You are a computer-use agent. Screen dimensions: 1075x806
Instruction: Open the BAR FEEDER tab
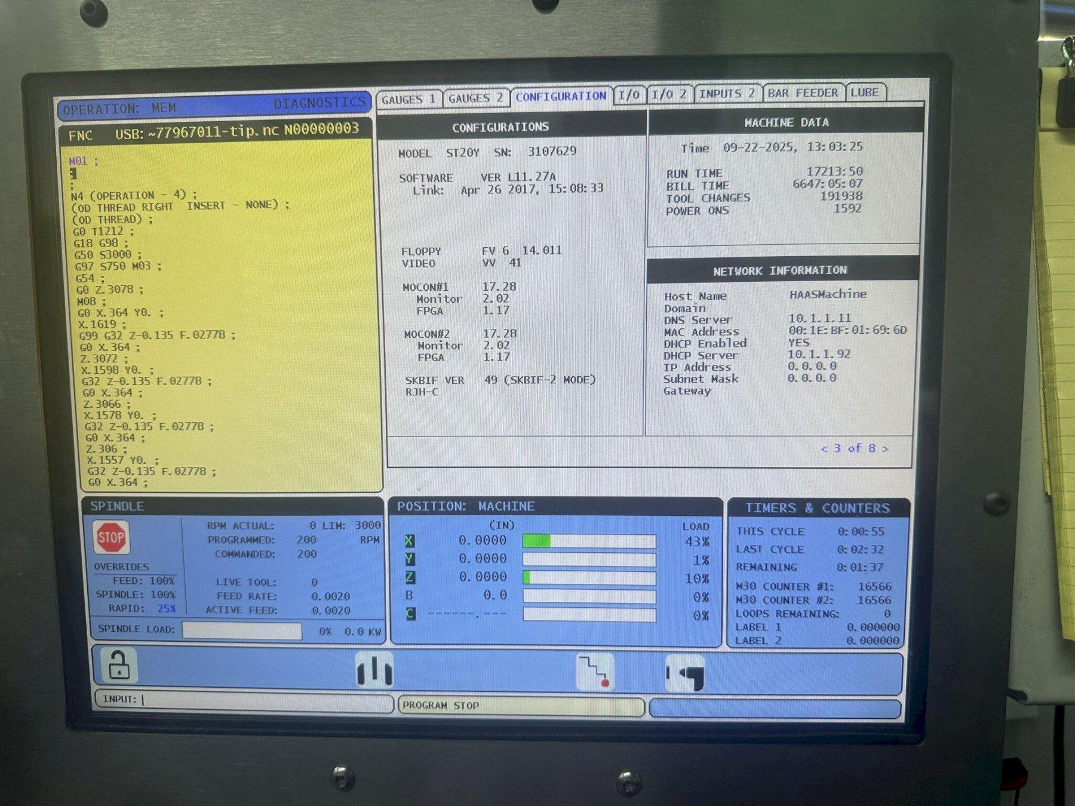(x=803, y=93)
